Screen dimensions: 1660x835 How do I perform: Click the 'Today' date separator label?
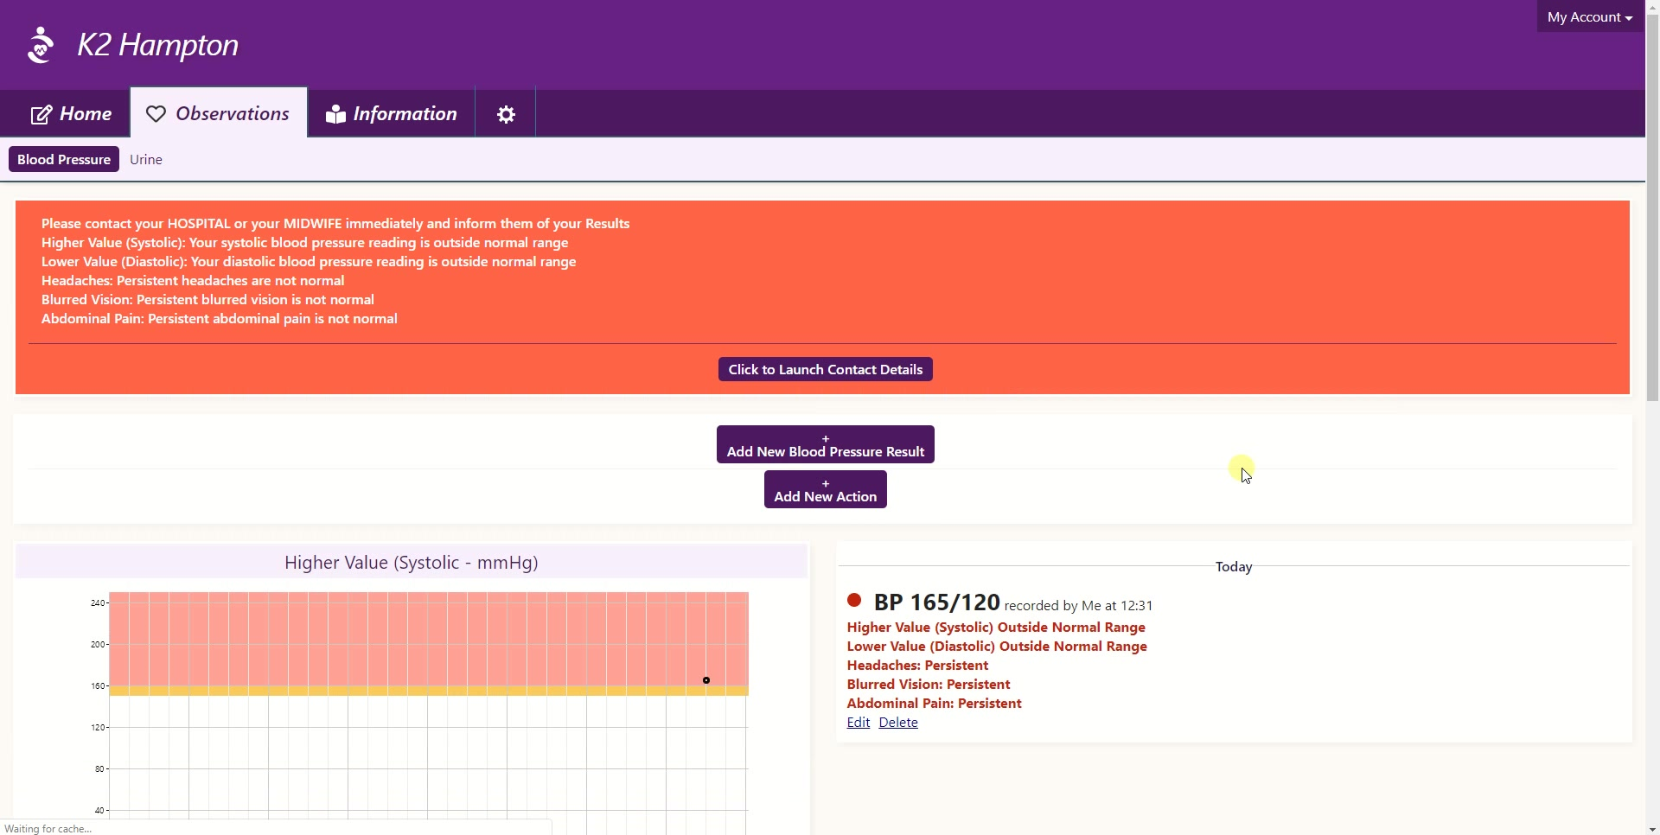1234,567
